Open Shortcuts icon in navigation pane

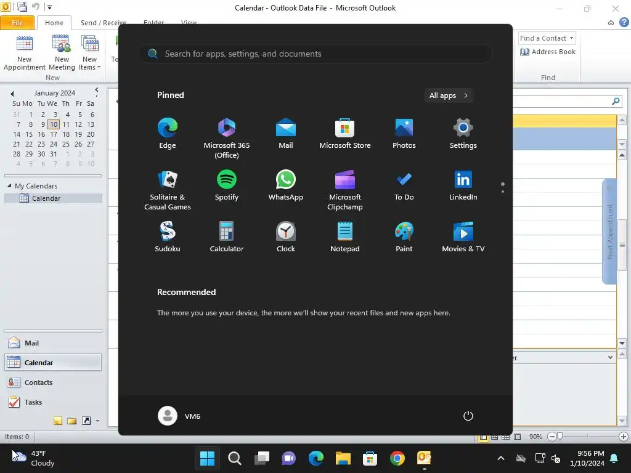pos(86,421)
